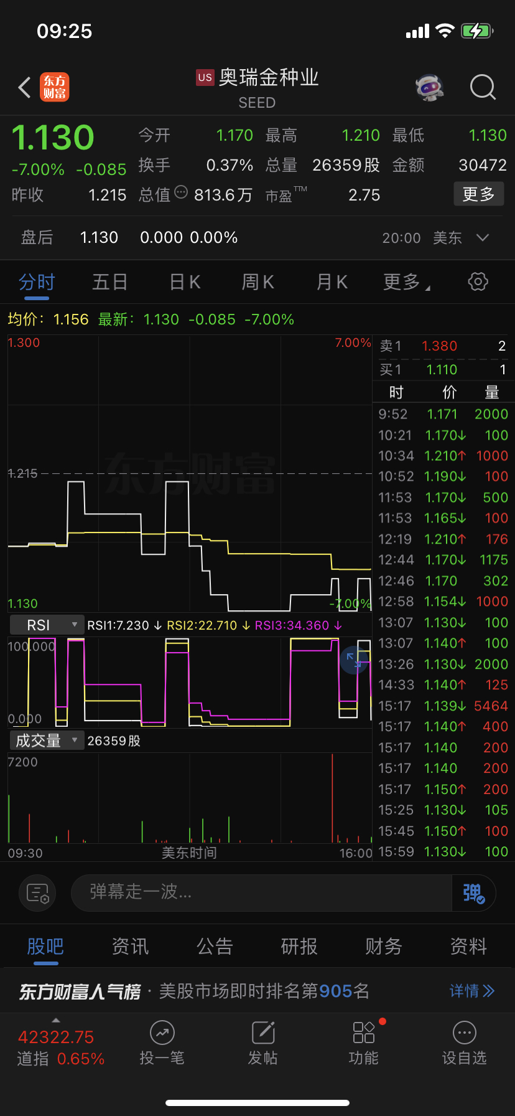Viewport: 515px width, 1116px height.
Task: Select the 9:52 1.171 trade row
Action: (x=443, y=414)
